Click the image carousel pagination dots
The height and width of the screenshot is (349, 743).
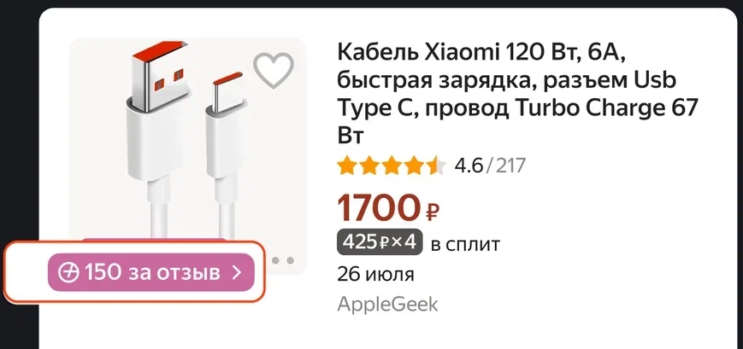283,260
